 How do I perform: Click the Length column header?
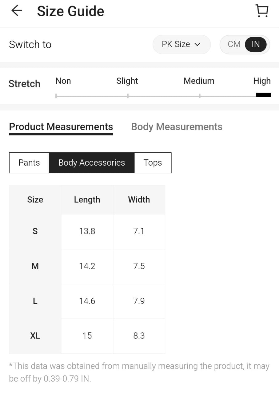tap(87, 200)
